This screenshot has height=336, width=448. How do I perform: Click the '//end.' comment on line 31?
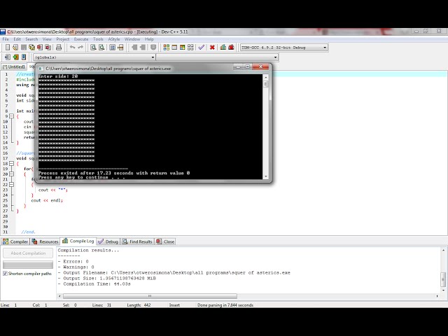tap(28, 232)
